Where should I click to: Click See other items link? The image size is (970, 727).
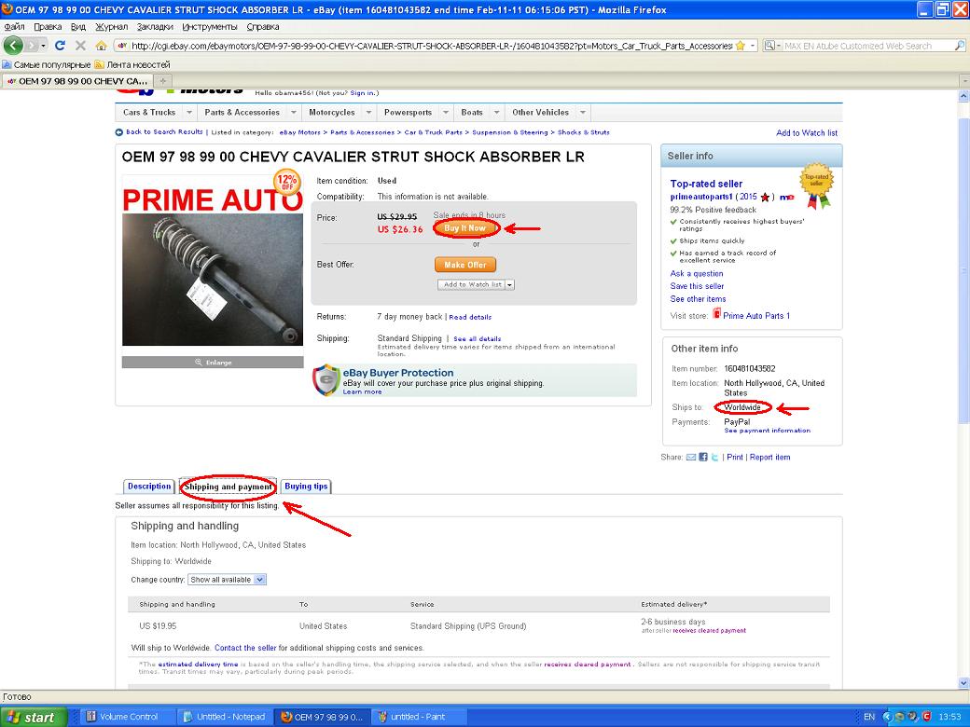click(698, 299)
